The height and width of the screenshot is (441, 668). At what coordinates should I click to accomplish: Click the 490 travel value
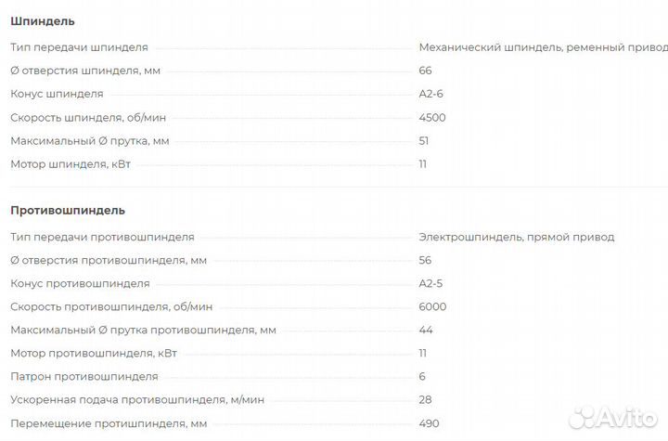point(429,423)
